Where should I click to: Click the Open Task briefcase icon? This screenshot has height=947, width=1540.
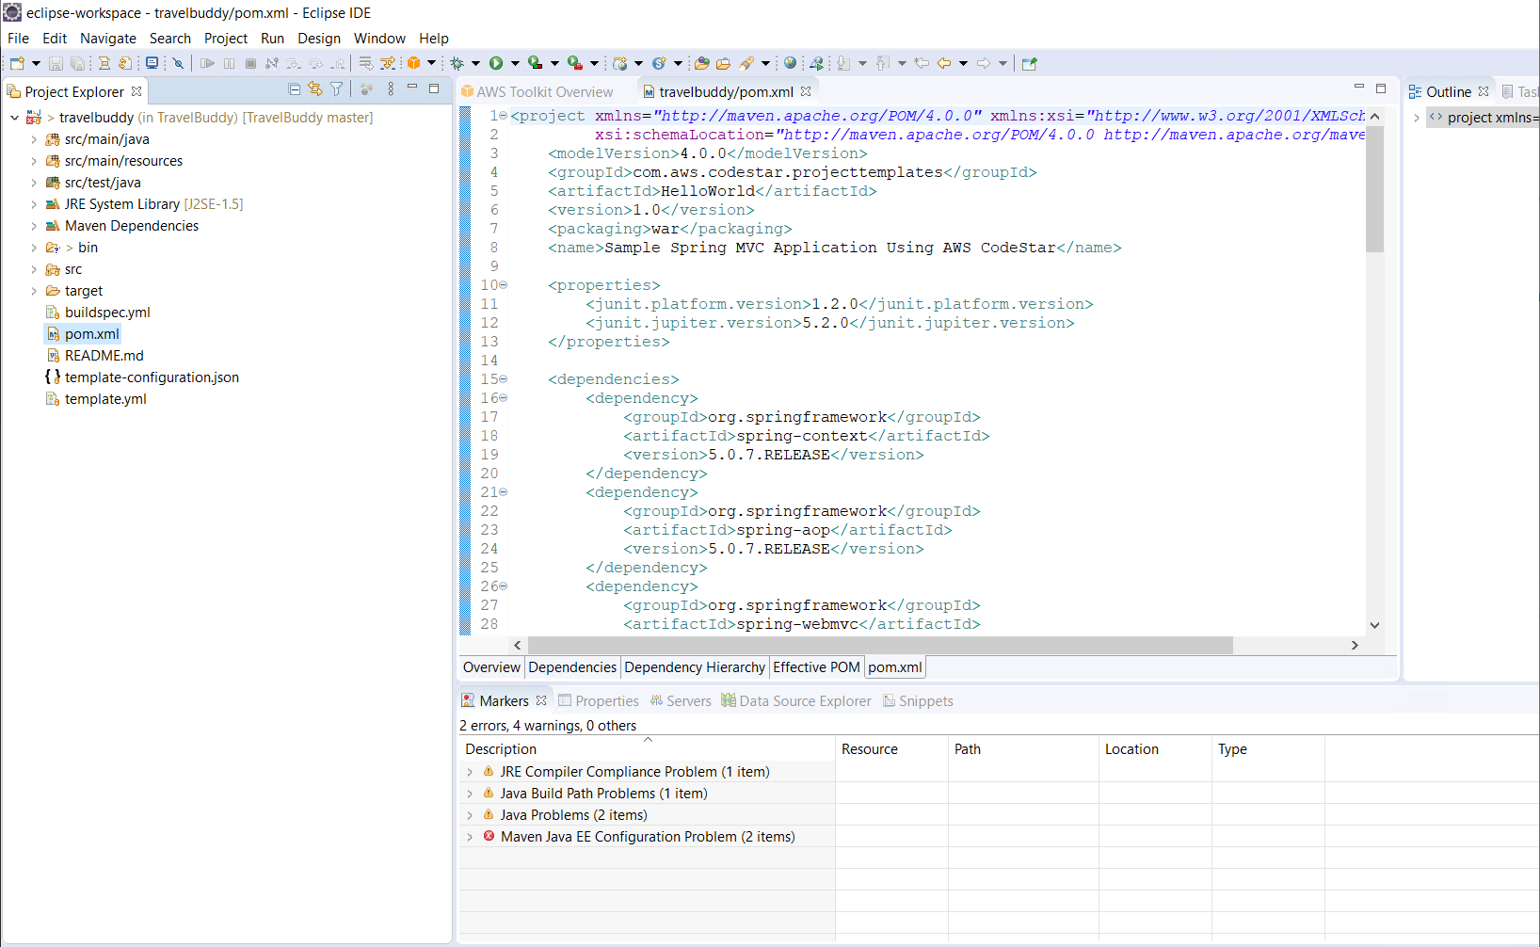click(x=723, y=63)
